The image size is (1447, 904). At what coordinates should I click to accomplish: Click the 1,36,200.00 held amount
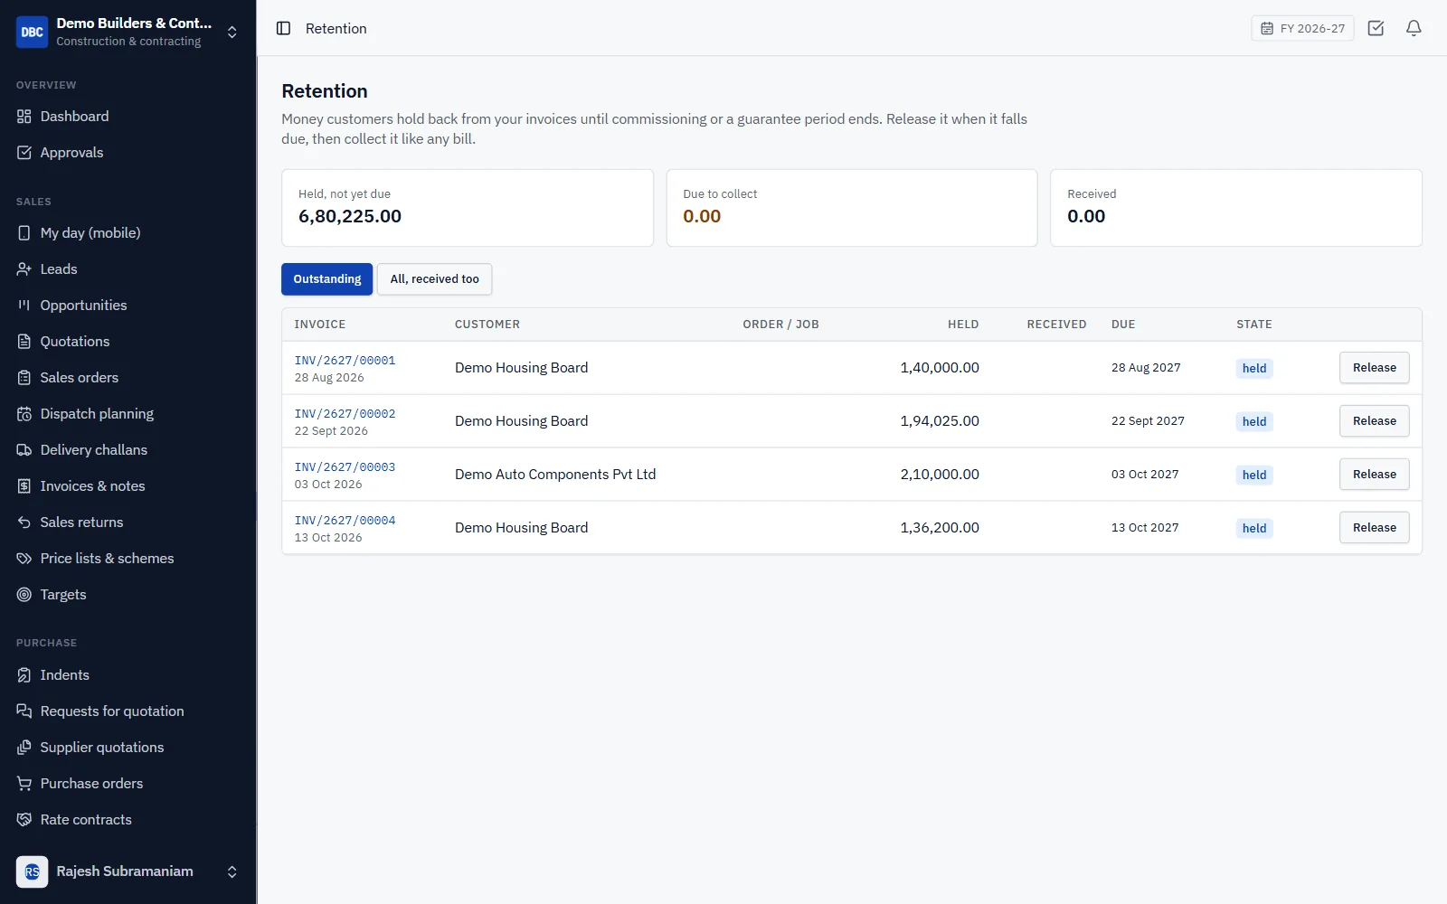point(940,528)
